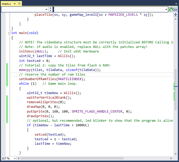Click the setNumberOfRamTiles call
This screenshot has width=179, height=162.
tap(52, 79)
